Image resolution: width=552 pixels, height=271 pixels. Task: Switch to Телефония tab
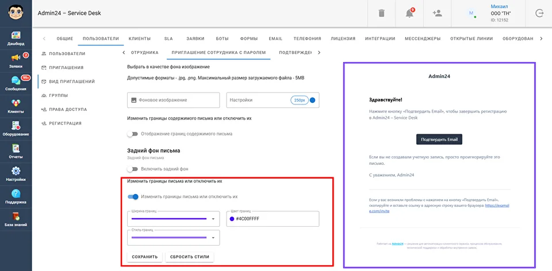[x=307, y=38]
